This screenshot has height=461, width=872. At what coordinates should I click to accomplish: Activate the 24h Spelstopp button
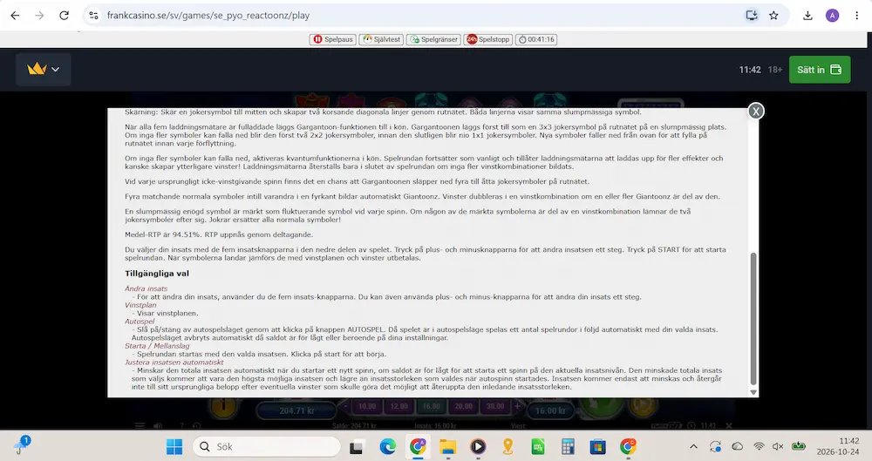pyautogui.click(x=487, y=39)
